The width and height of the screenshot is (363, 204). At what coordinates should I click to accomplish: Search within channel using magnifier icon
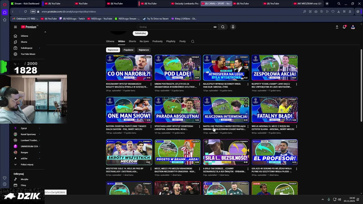coord(193,41)
